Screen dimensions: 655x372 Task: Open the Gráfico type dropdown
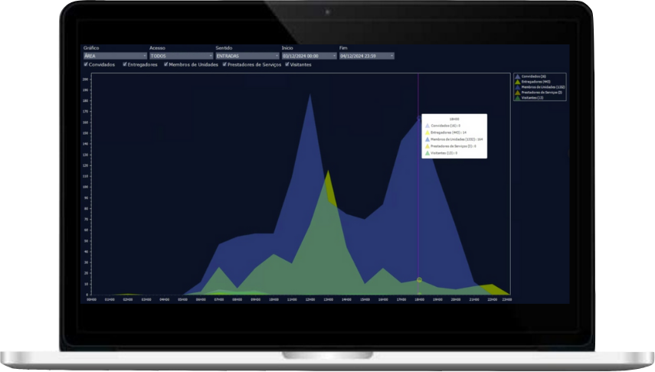click(x=115, y=56)
